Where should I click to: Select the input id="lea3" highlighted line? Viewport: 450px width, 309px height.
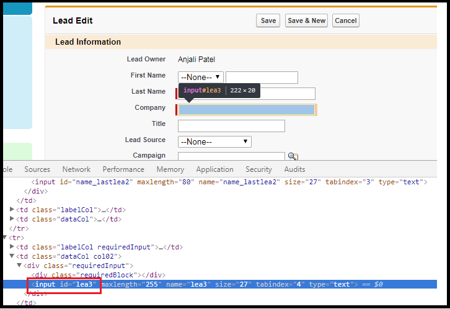tap(220, 284)
